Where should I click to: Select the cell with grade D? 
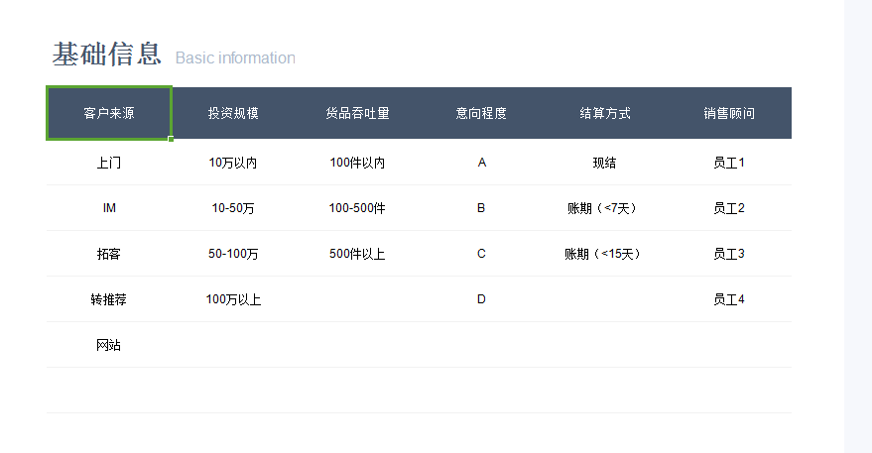(x=481, y=299)
